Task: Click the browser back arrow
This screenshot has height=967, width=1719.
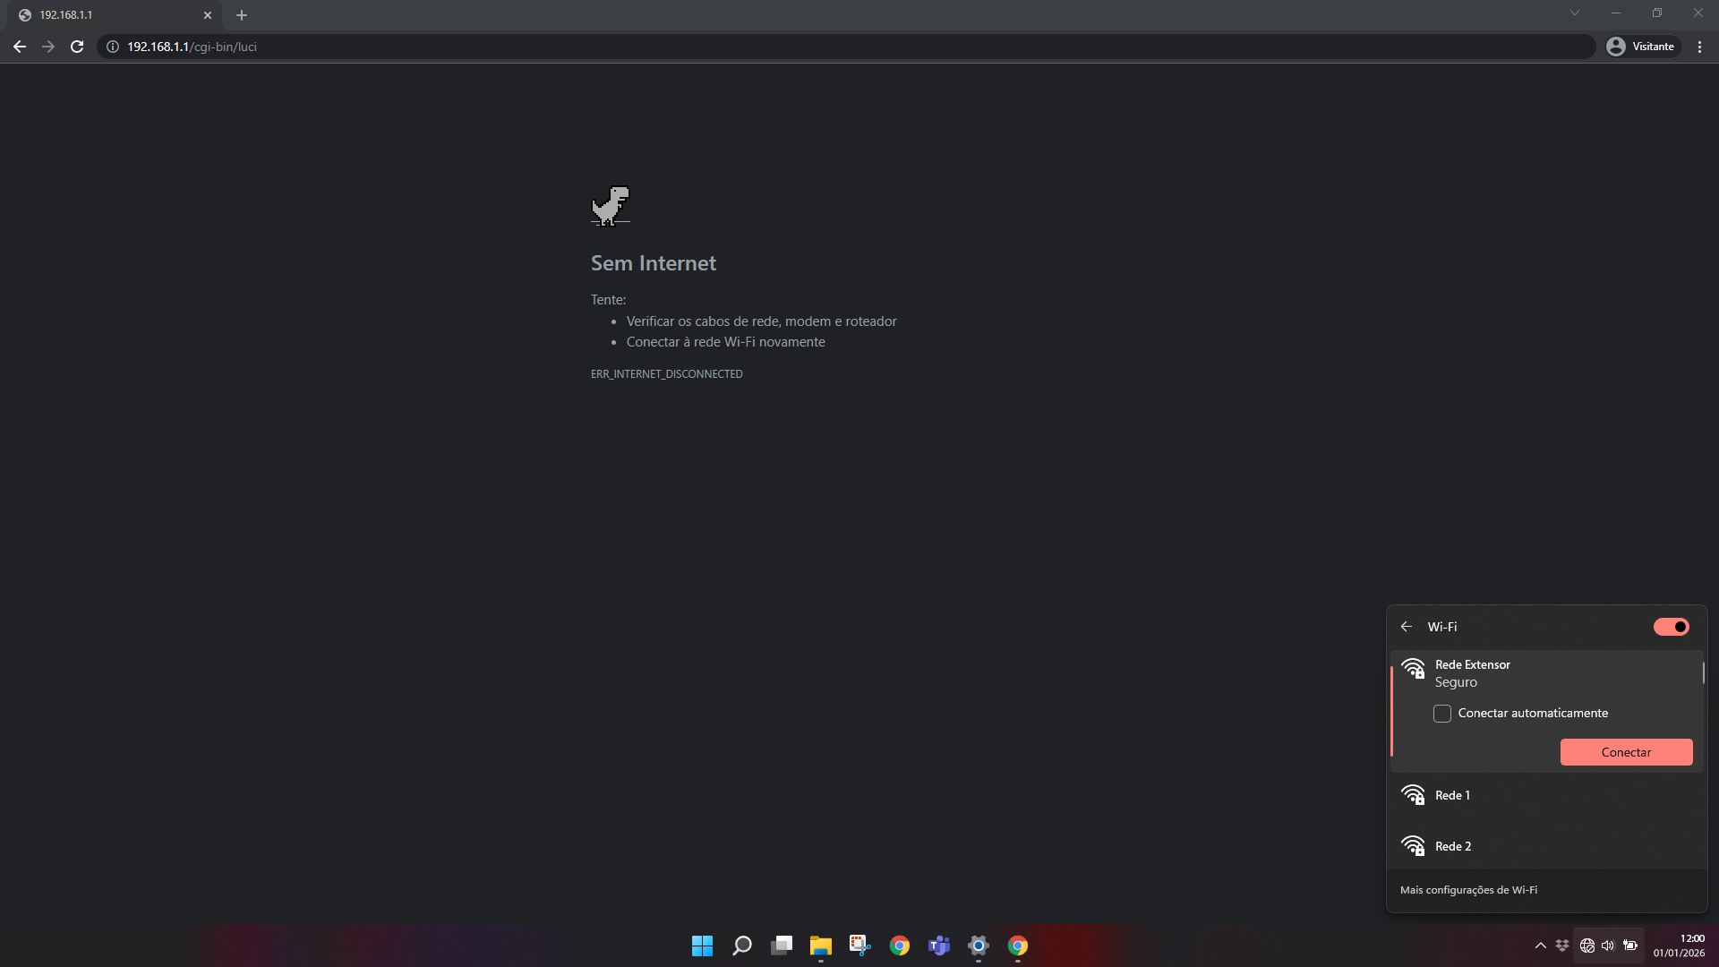Action: click(20, 47)
